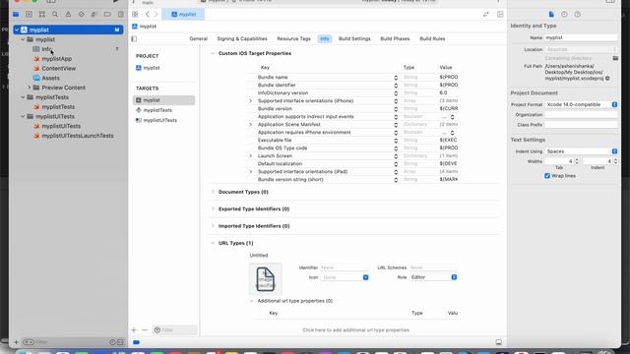Switch to the General tab
This screenshot has width=630, height=354.
point(199,39)
